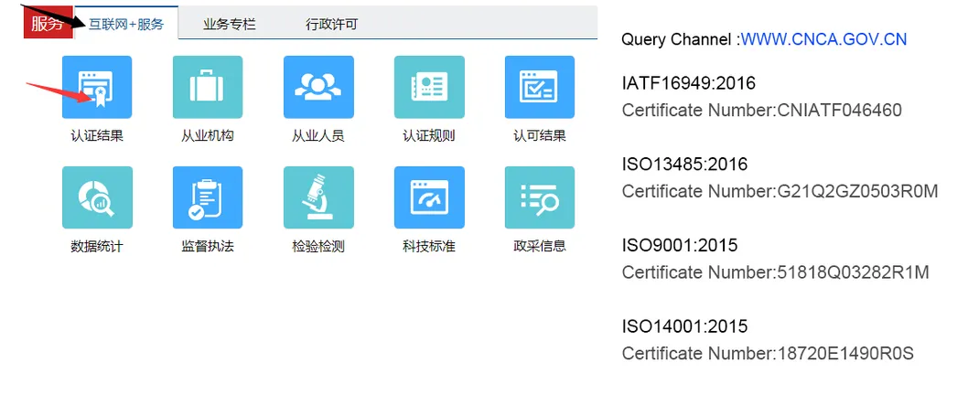Open the 政采信息 list search icon
Image resolution: width=968 pixels, height=394 pixels.
[539, 197]
